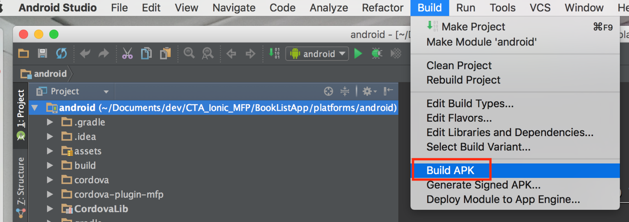Screen dimensions: 629x222
Task: Choose Deploy Module to App Engine...
Action: (x=515, y=200)
